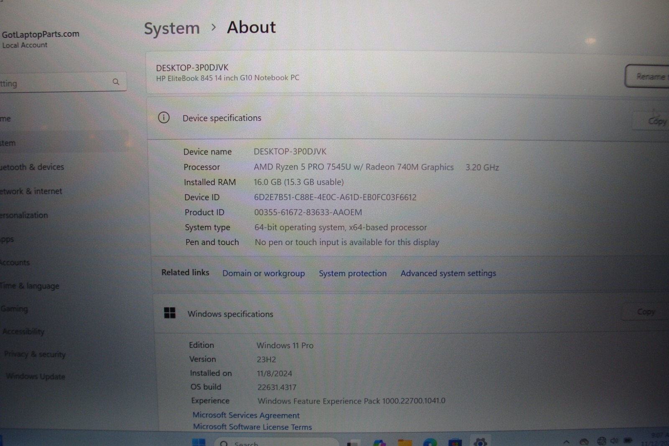The width and height of the screenshot is (669, 446).
Task: Click the Settings gear icon on taskbar
Action: [x=480, y=442]
